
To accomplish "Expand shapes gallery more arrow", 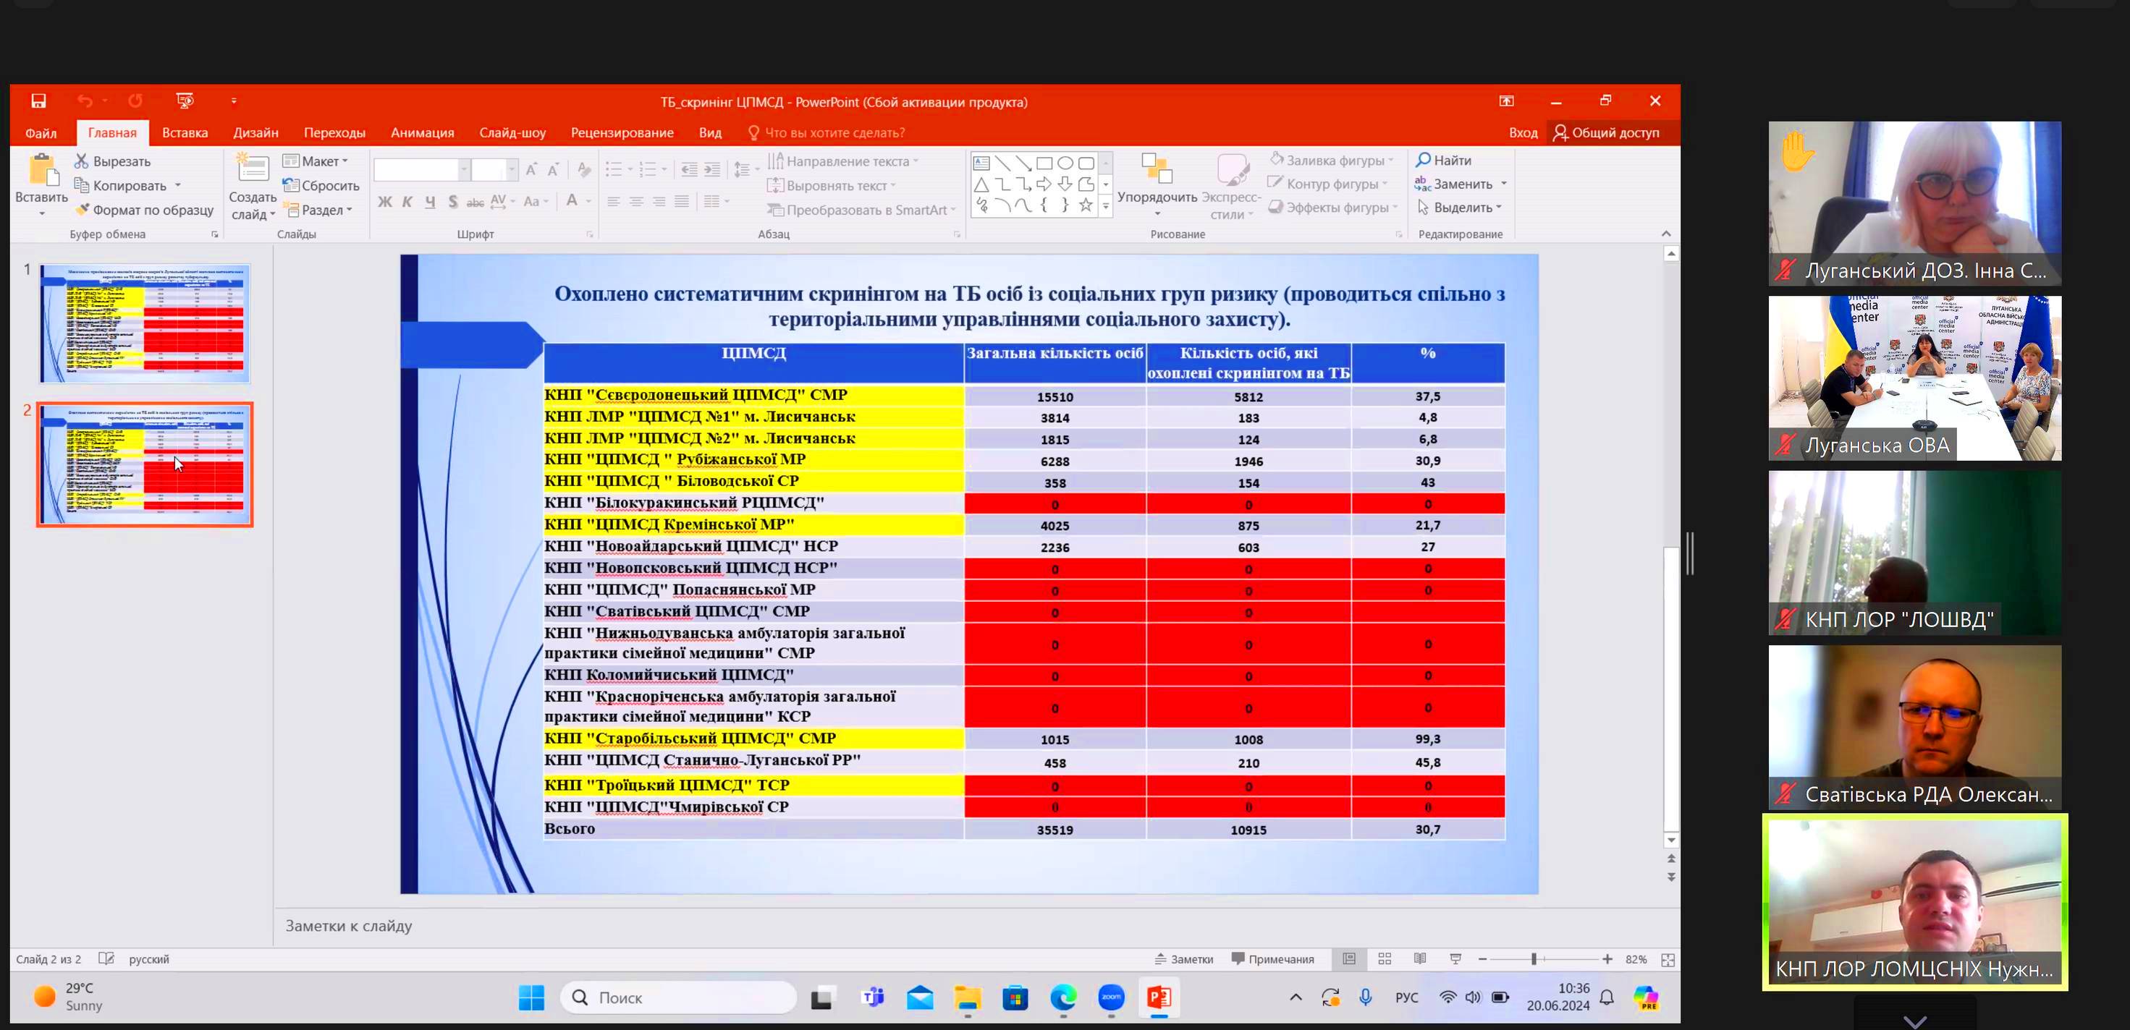I will click(1105, 206).
